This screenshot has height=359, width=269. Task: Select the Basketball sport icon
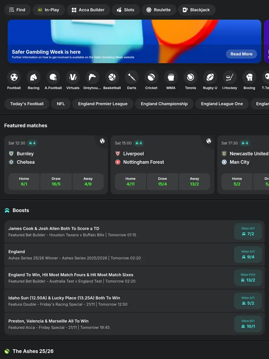pos(112,77)
